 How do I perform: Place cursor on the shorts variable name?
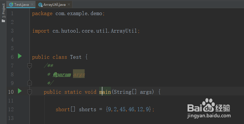[87, 109]
